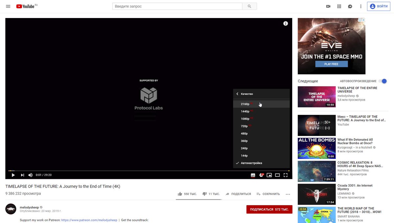Save video to playlist via СОХРАНИТЬ
Viewport: 394px width, 223px height.
(268, 194)
